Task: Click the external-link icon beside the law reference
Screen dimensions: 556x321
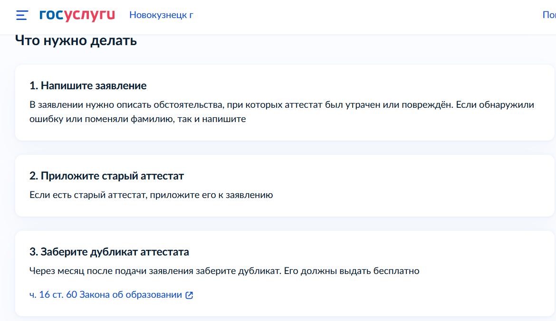Action: (189, 295)
